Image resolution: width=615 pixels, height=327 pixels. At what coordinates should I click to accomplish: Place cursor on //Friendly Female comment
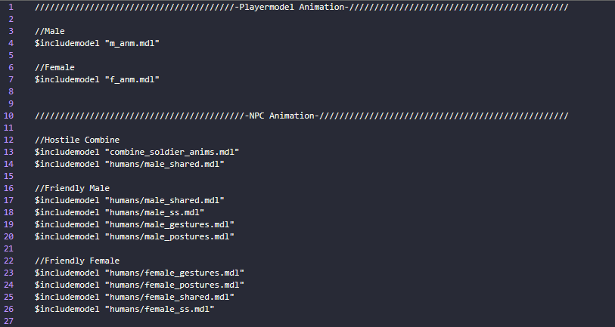coord(77,261)
